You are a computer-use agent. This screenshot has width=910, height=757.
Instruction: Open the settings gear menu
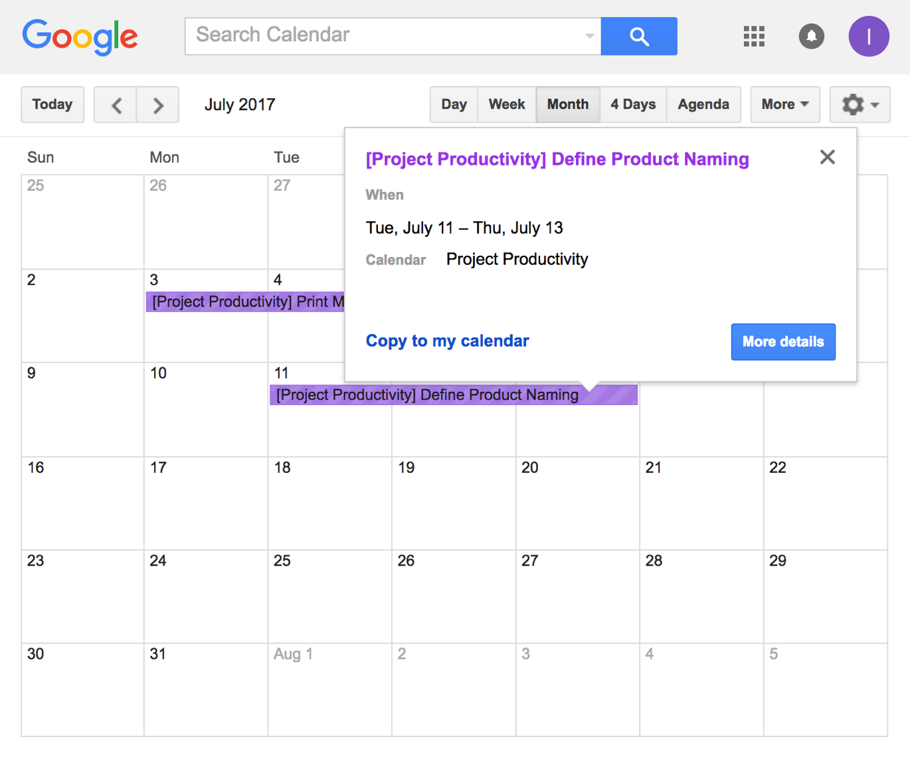860,105
